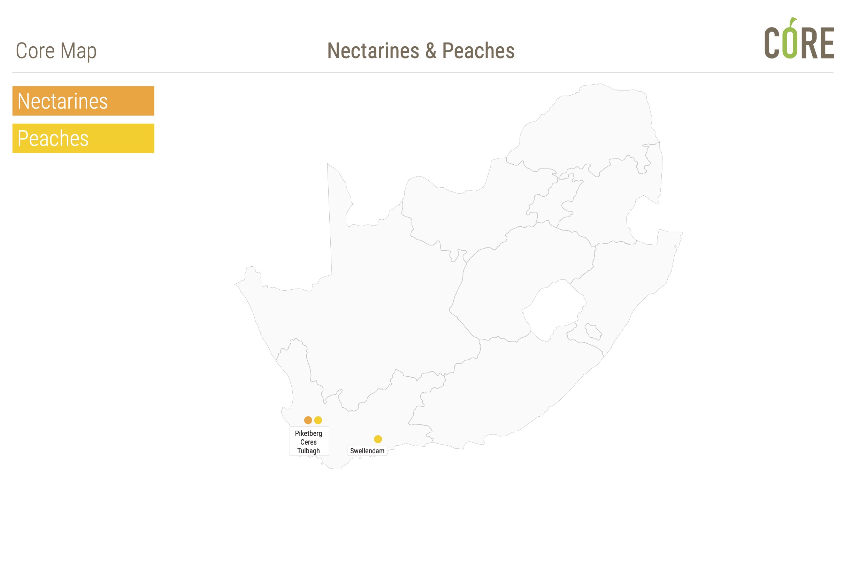
Task: Click the orange Nectarines legend button
Action: [83, 101]
